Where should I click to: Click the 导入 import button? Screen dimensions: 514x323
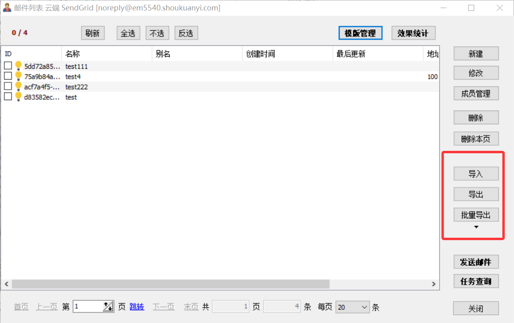[476, 174]
